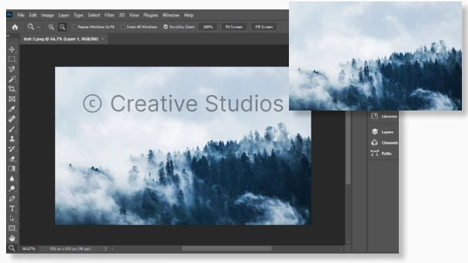Select the Horizontal Type tool
468x263 pixels.
click(x=12, y=208)
